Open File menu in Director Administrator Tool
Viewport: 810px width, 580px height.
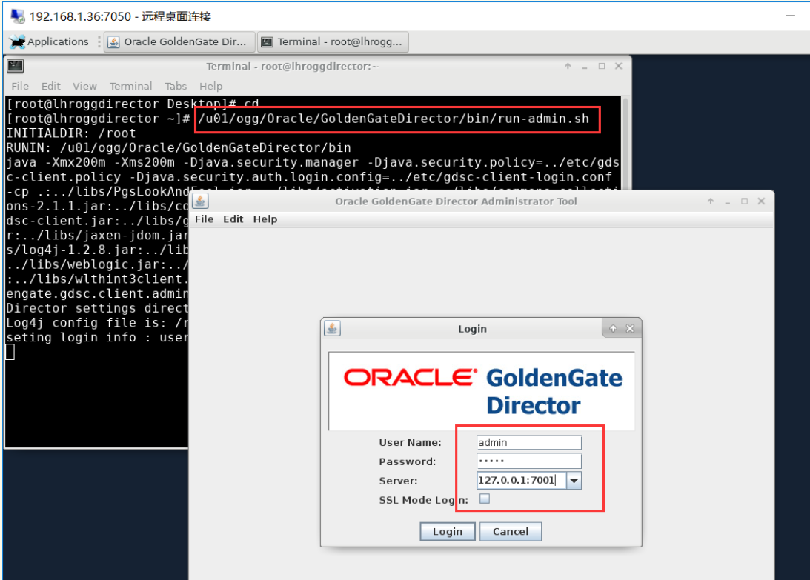(x=204, y=219)
